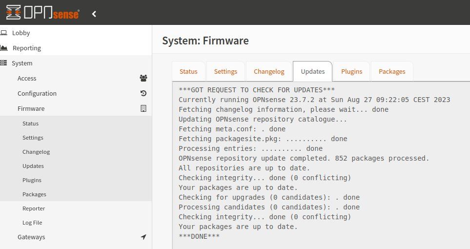Click the OPNsense logo
The image size is (470, 249).
42,13
